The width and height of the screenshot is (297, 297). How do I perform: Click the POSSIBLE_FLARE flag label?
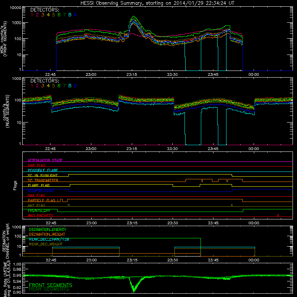43,170
